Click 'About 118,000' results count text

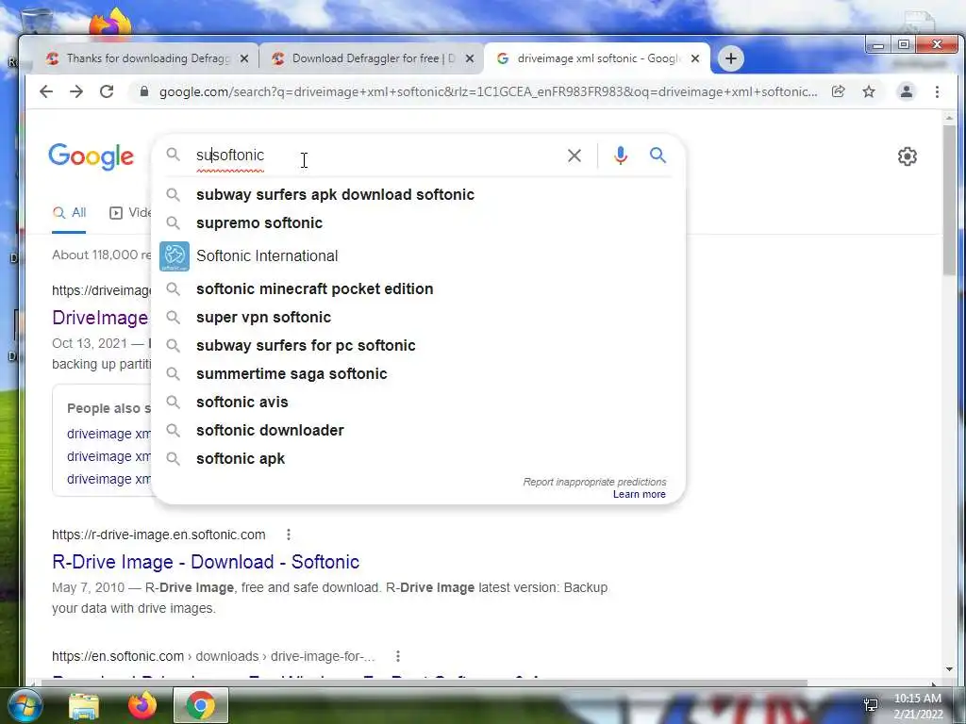coord(101,255)
